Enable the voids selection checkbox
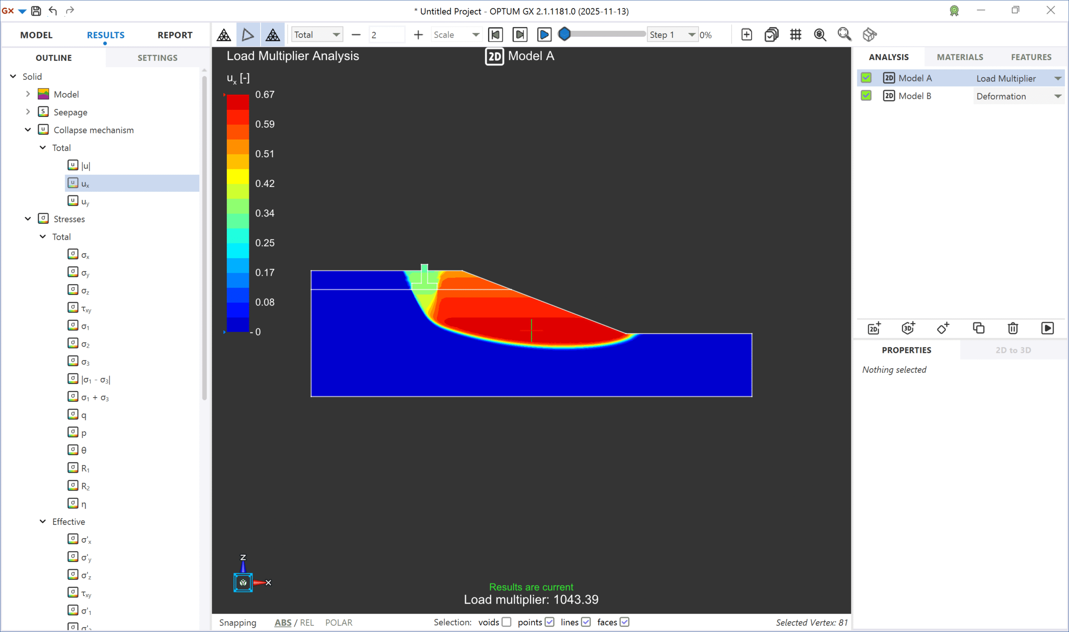Screen dimensions: 1069x632 tap(507, 622)
